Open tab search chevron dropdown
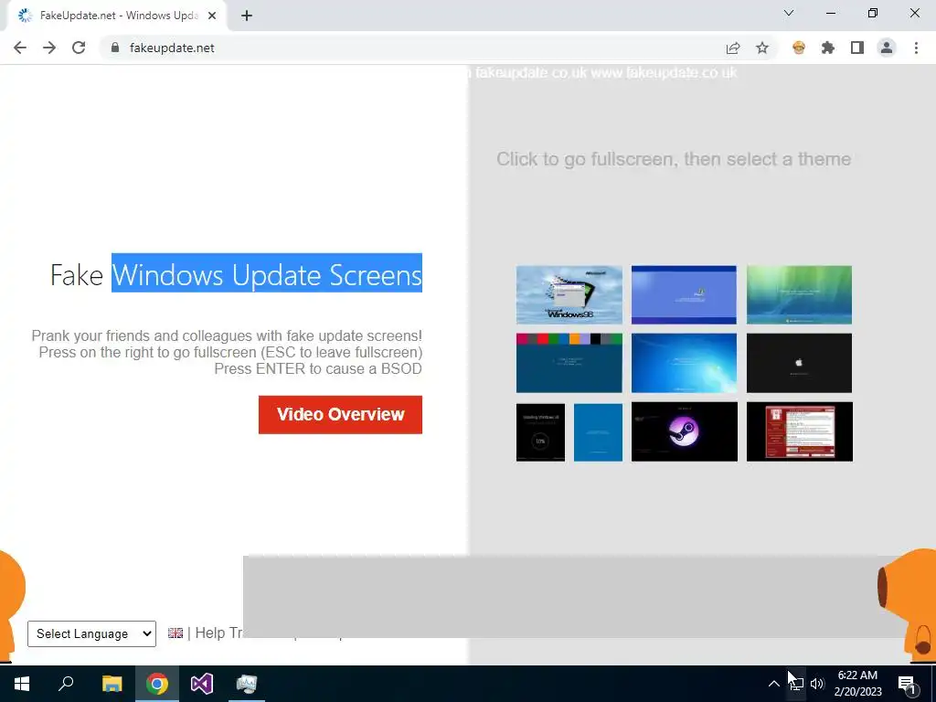This screenshot has height=702, width=936. tap(789, 13)
